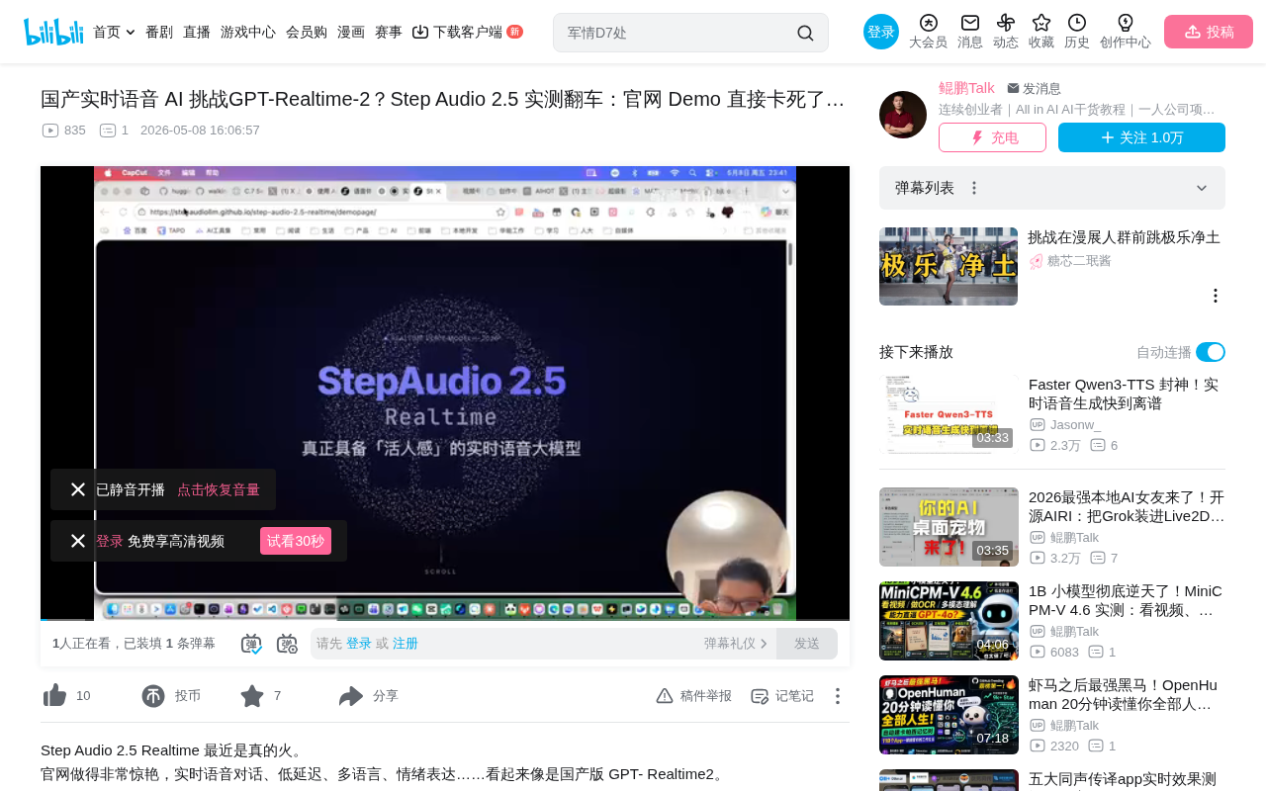This screenshot has height=791, width=1266.
Task: Open title 挑战在漫展人群前跳极乐净土
Action: pyautogui.click(x=1124, y=237)
